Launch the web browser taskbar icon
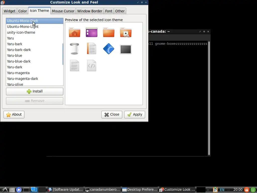 pyautogui.click(x=19, y=190)
